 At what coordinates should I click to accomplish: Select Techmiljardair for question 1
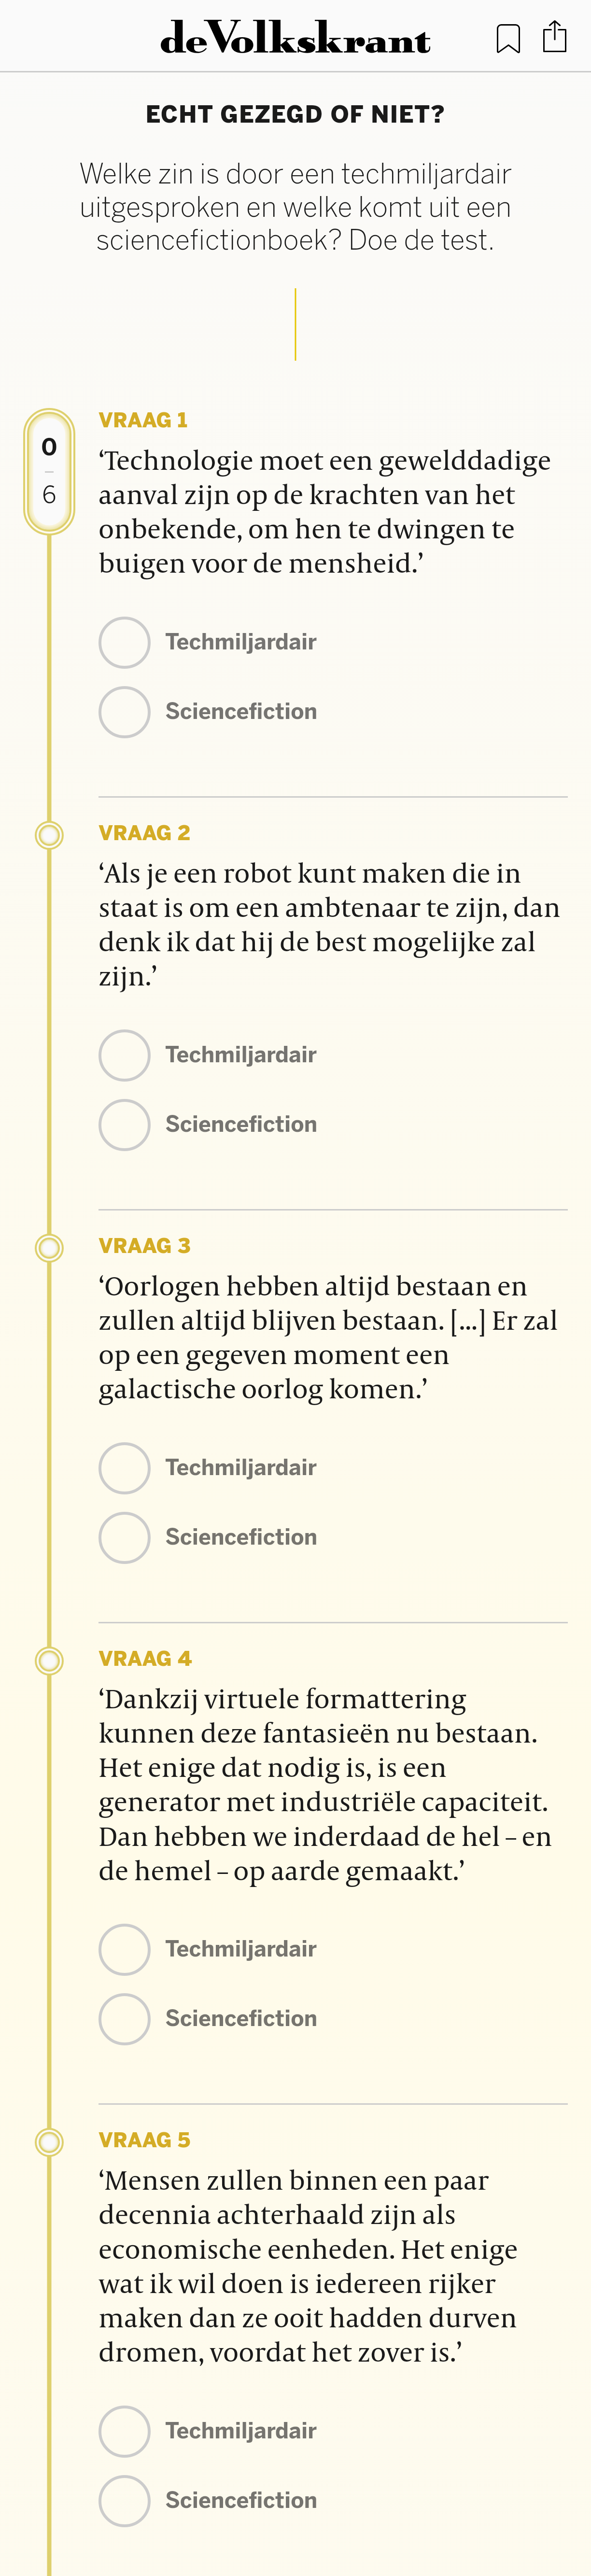(125, 642)
